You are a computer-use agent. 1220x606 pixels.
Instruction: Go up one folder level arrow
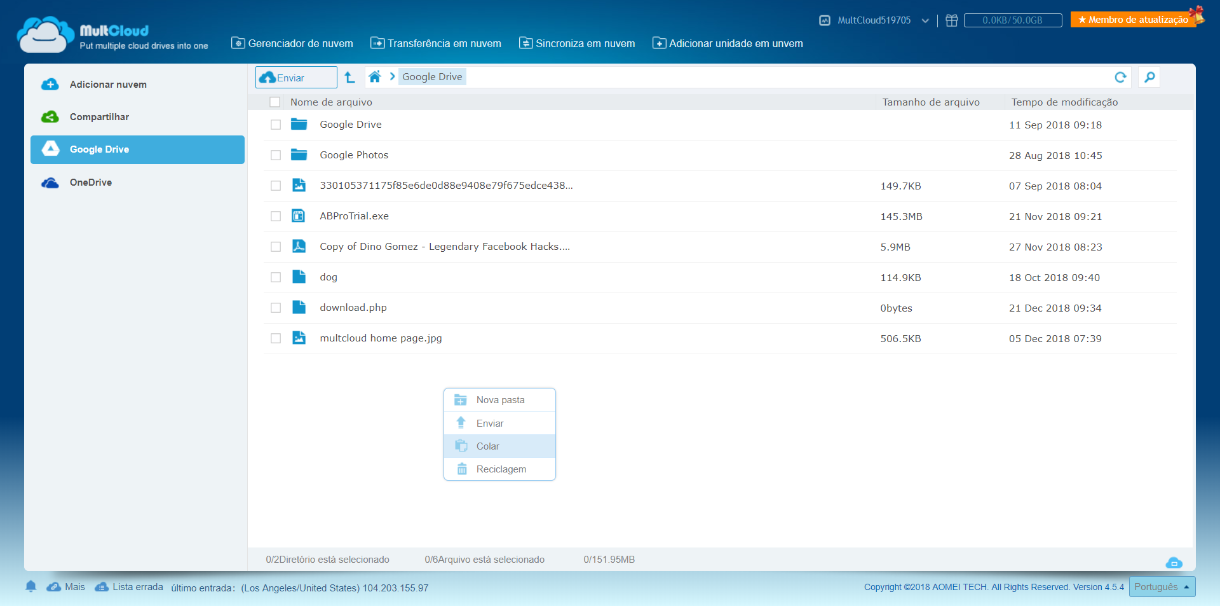point(349,77)
